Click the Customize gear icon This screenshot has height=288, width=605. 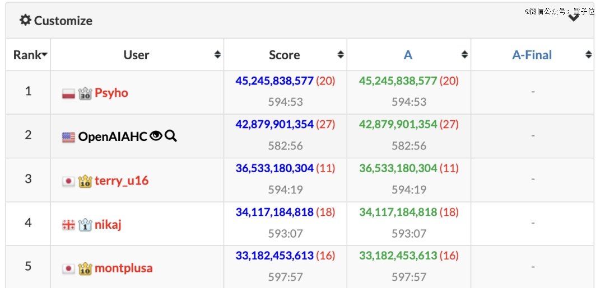pyautogui.click(x=25, y=20)
